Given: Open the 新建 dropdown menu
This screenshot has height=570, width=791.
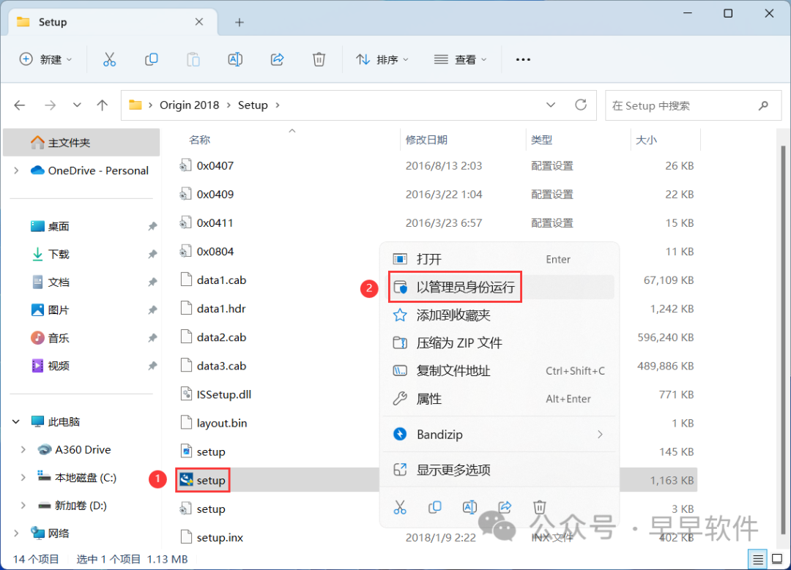Looking at the screenshot, I should pos(45,60).
